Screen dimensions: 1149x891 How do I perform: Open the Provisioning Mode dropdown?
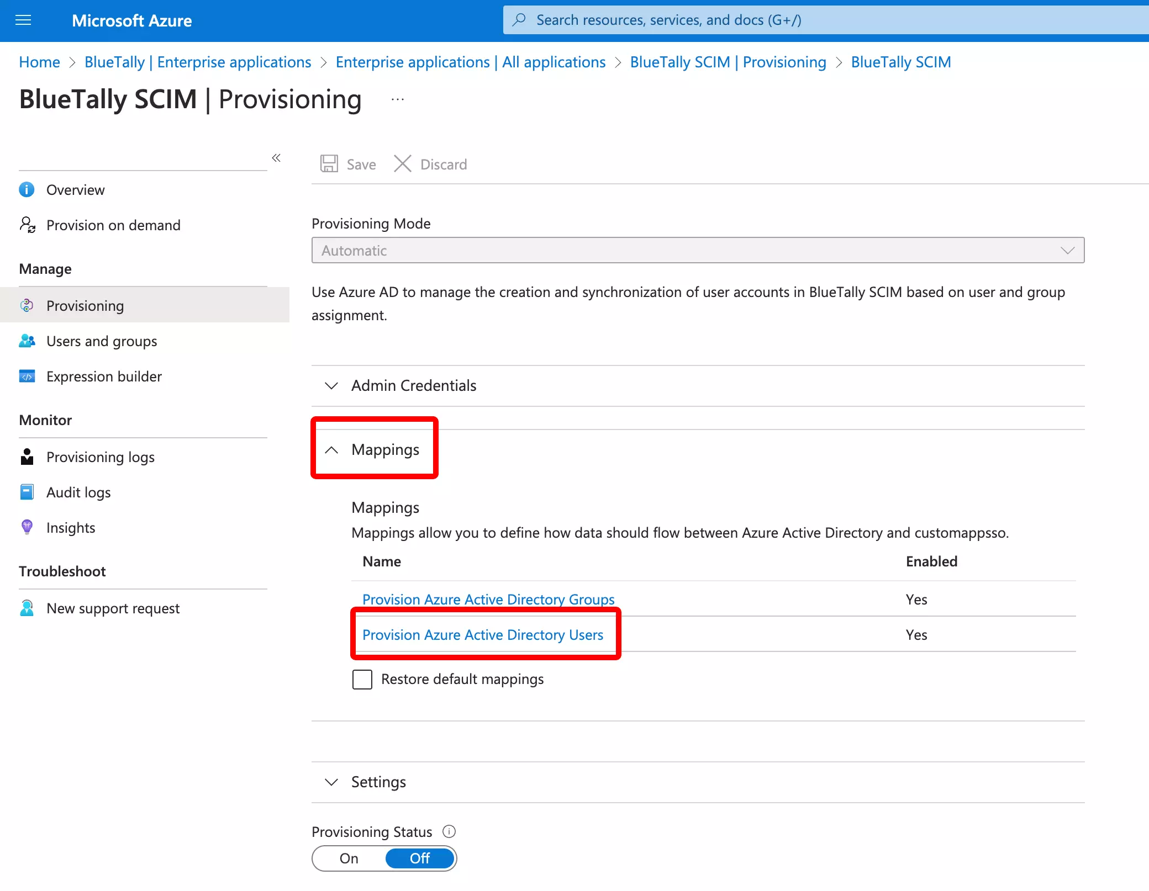[698, 250]
